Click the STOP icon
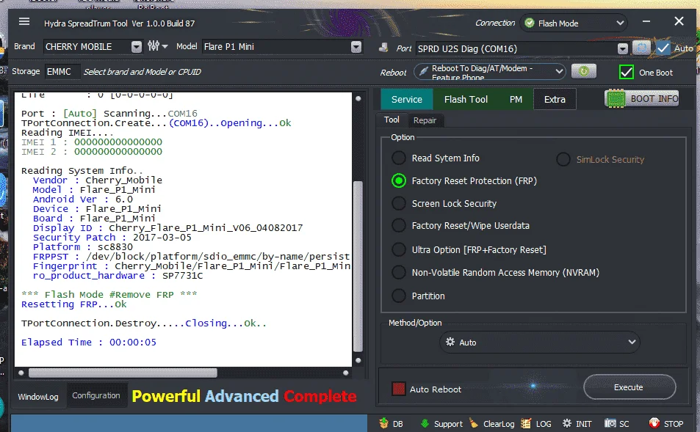Viewport: 700px width, 432px height. [654, 423]
